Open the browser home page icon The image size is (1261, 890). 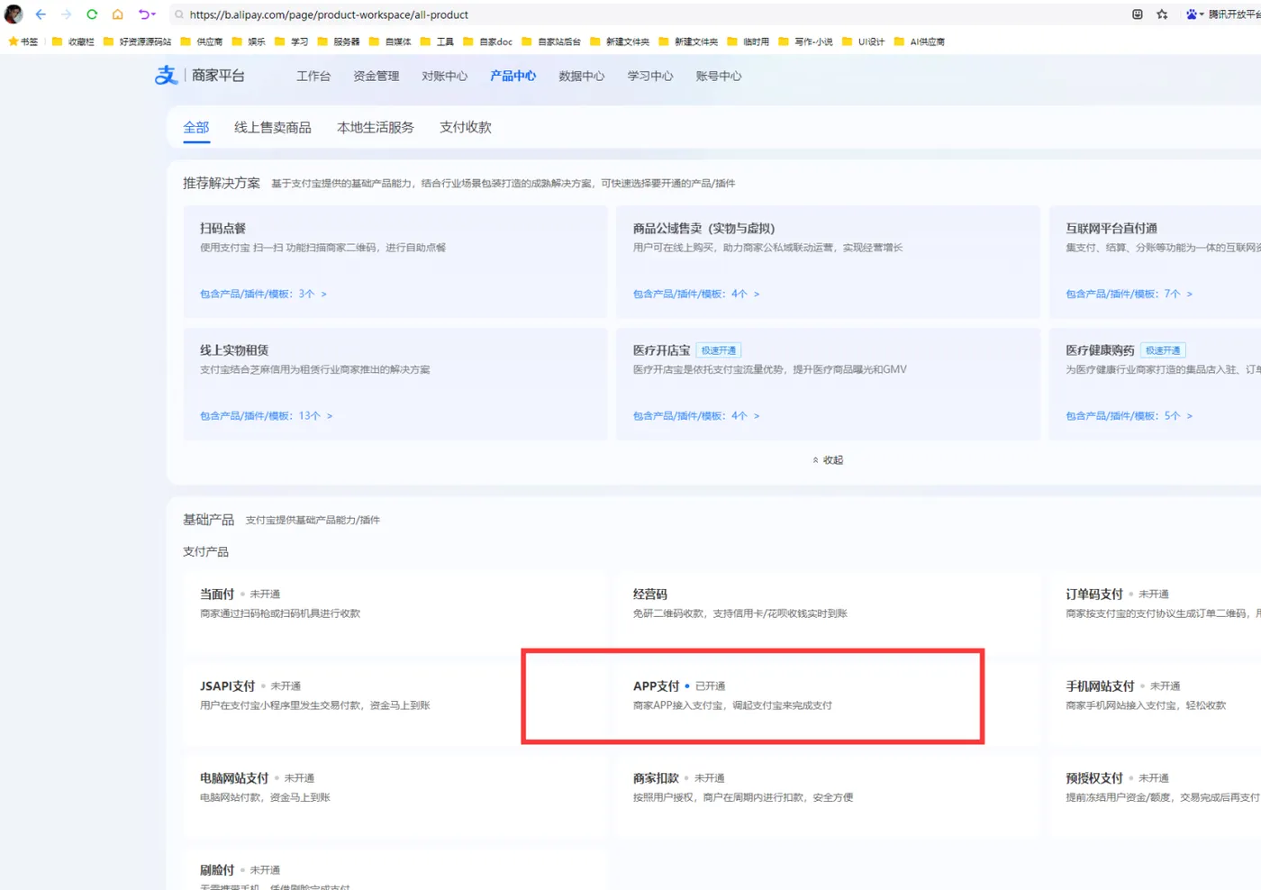(x=117, y=14)
